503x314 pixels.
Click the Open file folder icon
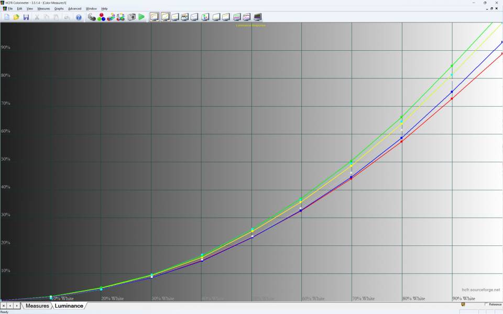point(16,17)
